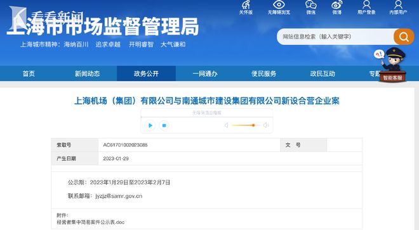419x230 pixels.
Task: Click the louder speaker icon beside the slider
Action: click(x=266, y=125)
